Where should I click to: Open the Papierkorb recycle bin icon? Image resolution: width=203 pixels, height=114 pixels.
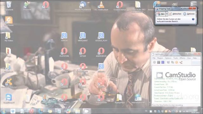pyautogui.click(x=9, y=6)
